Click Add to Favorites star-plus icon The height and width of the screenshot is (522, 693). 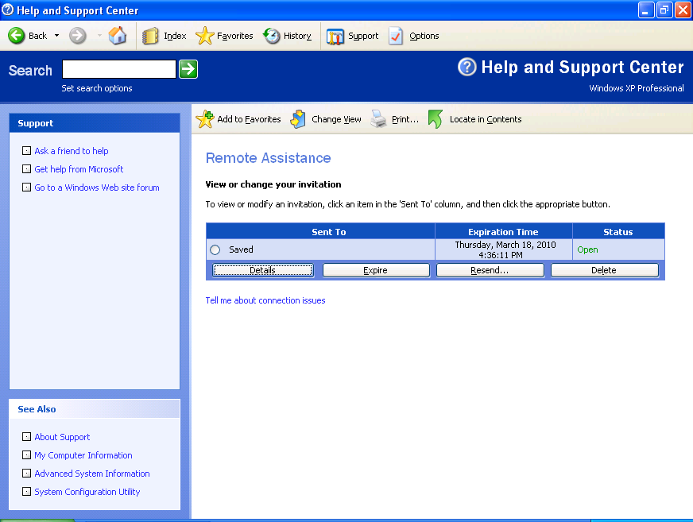[x=204, y=119]
